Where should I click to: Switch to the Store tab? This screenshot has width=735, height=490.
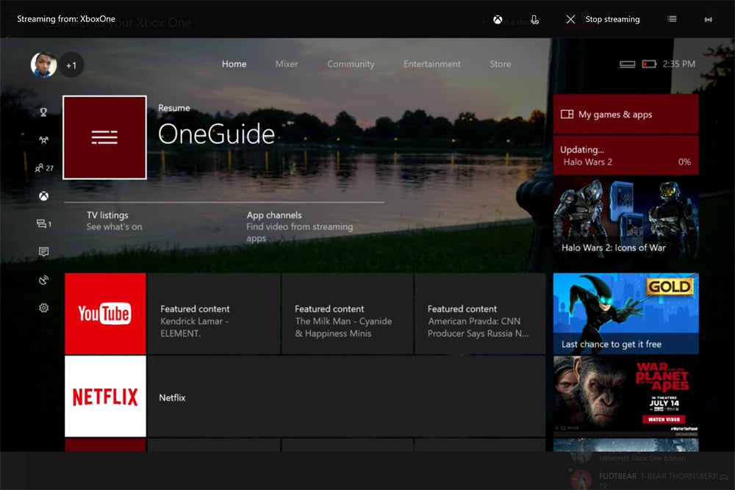[x=500, y=64]
